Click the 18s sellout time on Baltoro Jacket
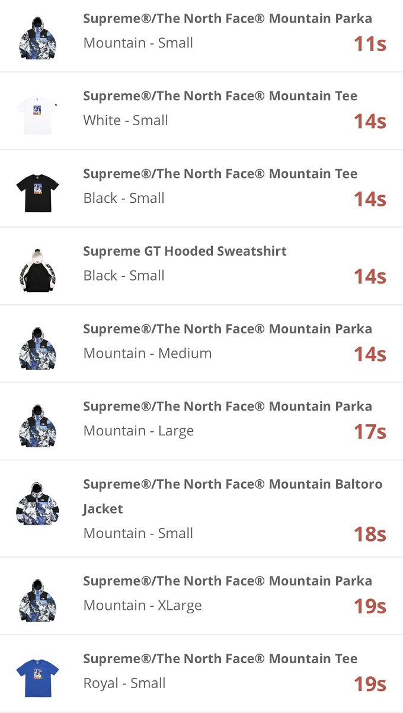This screenshot has height=713, width=403. point(370,534)
